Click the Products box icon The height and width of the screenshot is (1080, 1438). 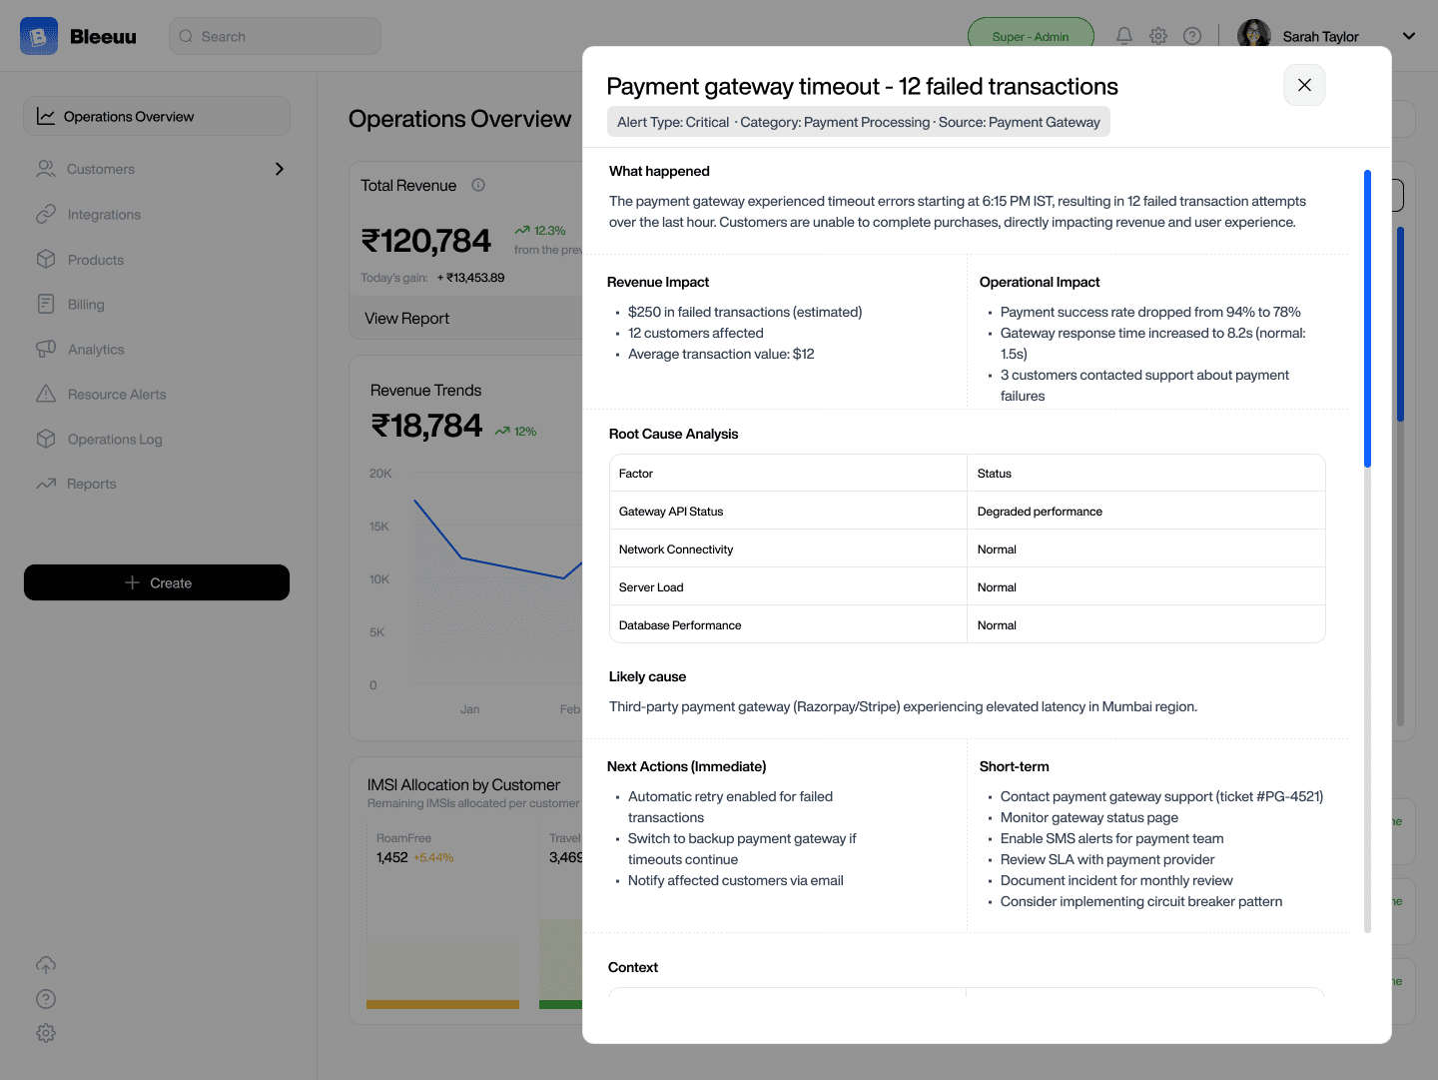46,259
